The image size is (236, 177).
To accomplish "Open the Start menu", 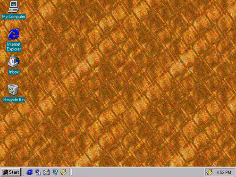I will point(11,172).
